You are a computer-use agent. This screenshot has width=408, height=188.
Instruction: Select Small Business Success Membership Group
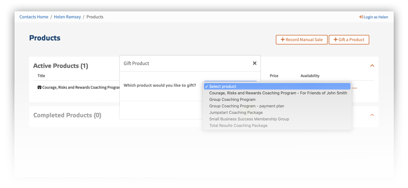pos(277,119)
